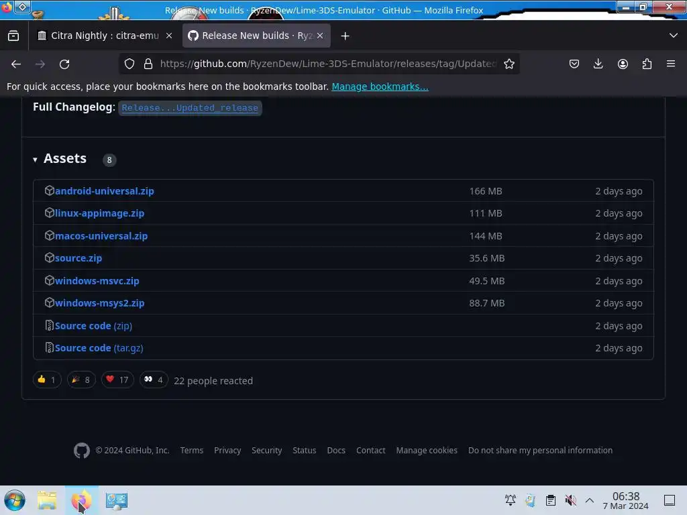
Task: Download Source code (zip)
Action: (x=93, y=326)
